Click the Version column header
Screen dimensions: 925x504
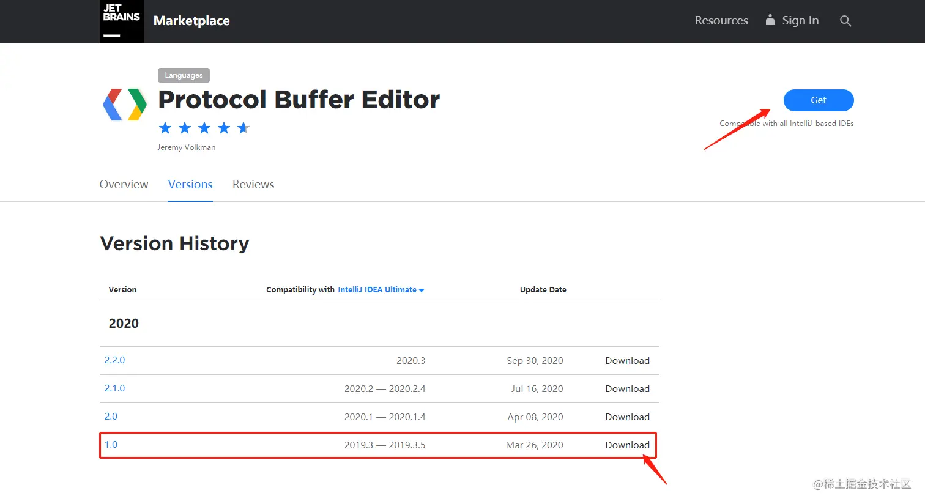click(122, 290)
